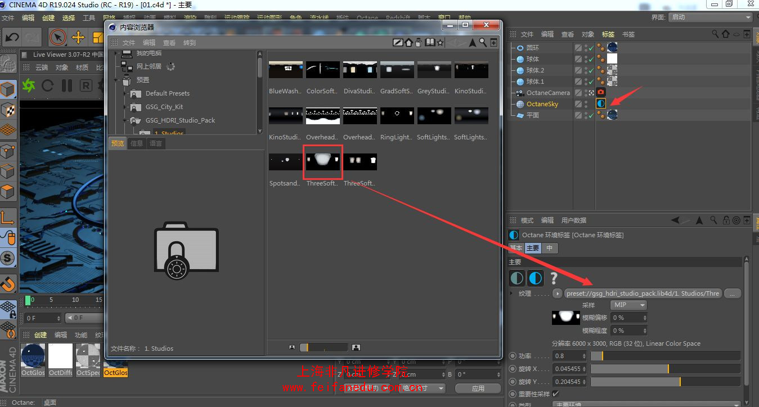Open the MIP sampling dropdown
Viewport: 759px width, 407px height.
tap(628, 305)
